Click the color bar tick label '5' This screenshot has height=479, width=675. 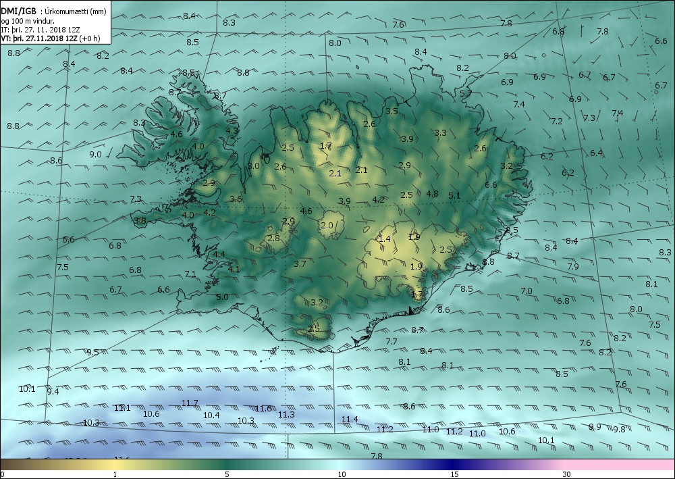(x=227, y=474)
